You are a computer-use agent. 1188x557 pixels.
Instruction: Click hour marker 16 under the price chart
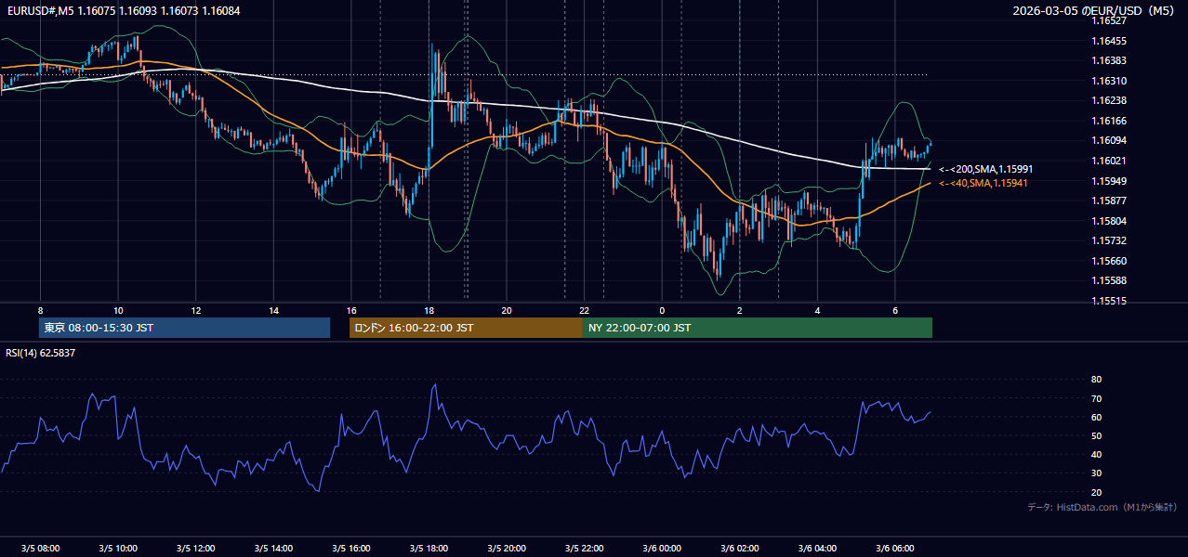point(350,310)
